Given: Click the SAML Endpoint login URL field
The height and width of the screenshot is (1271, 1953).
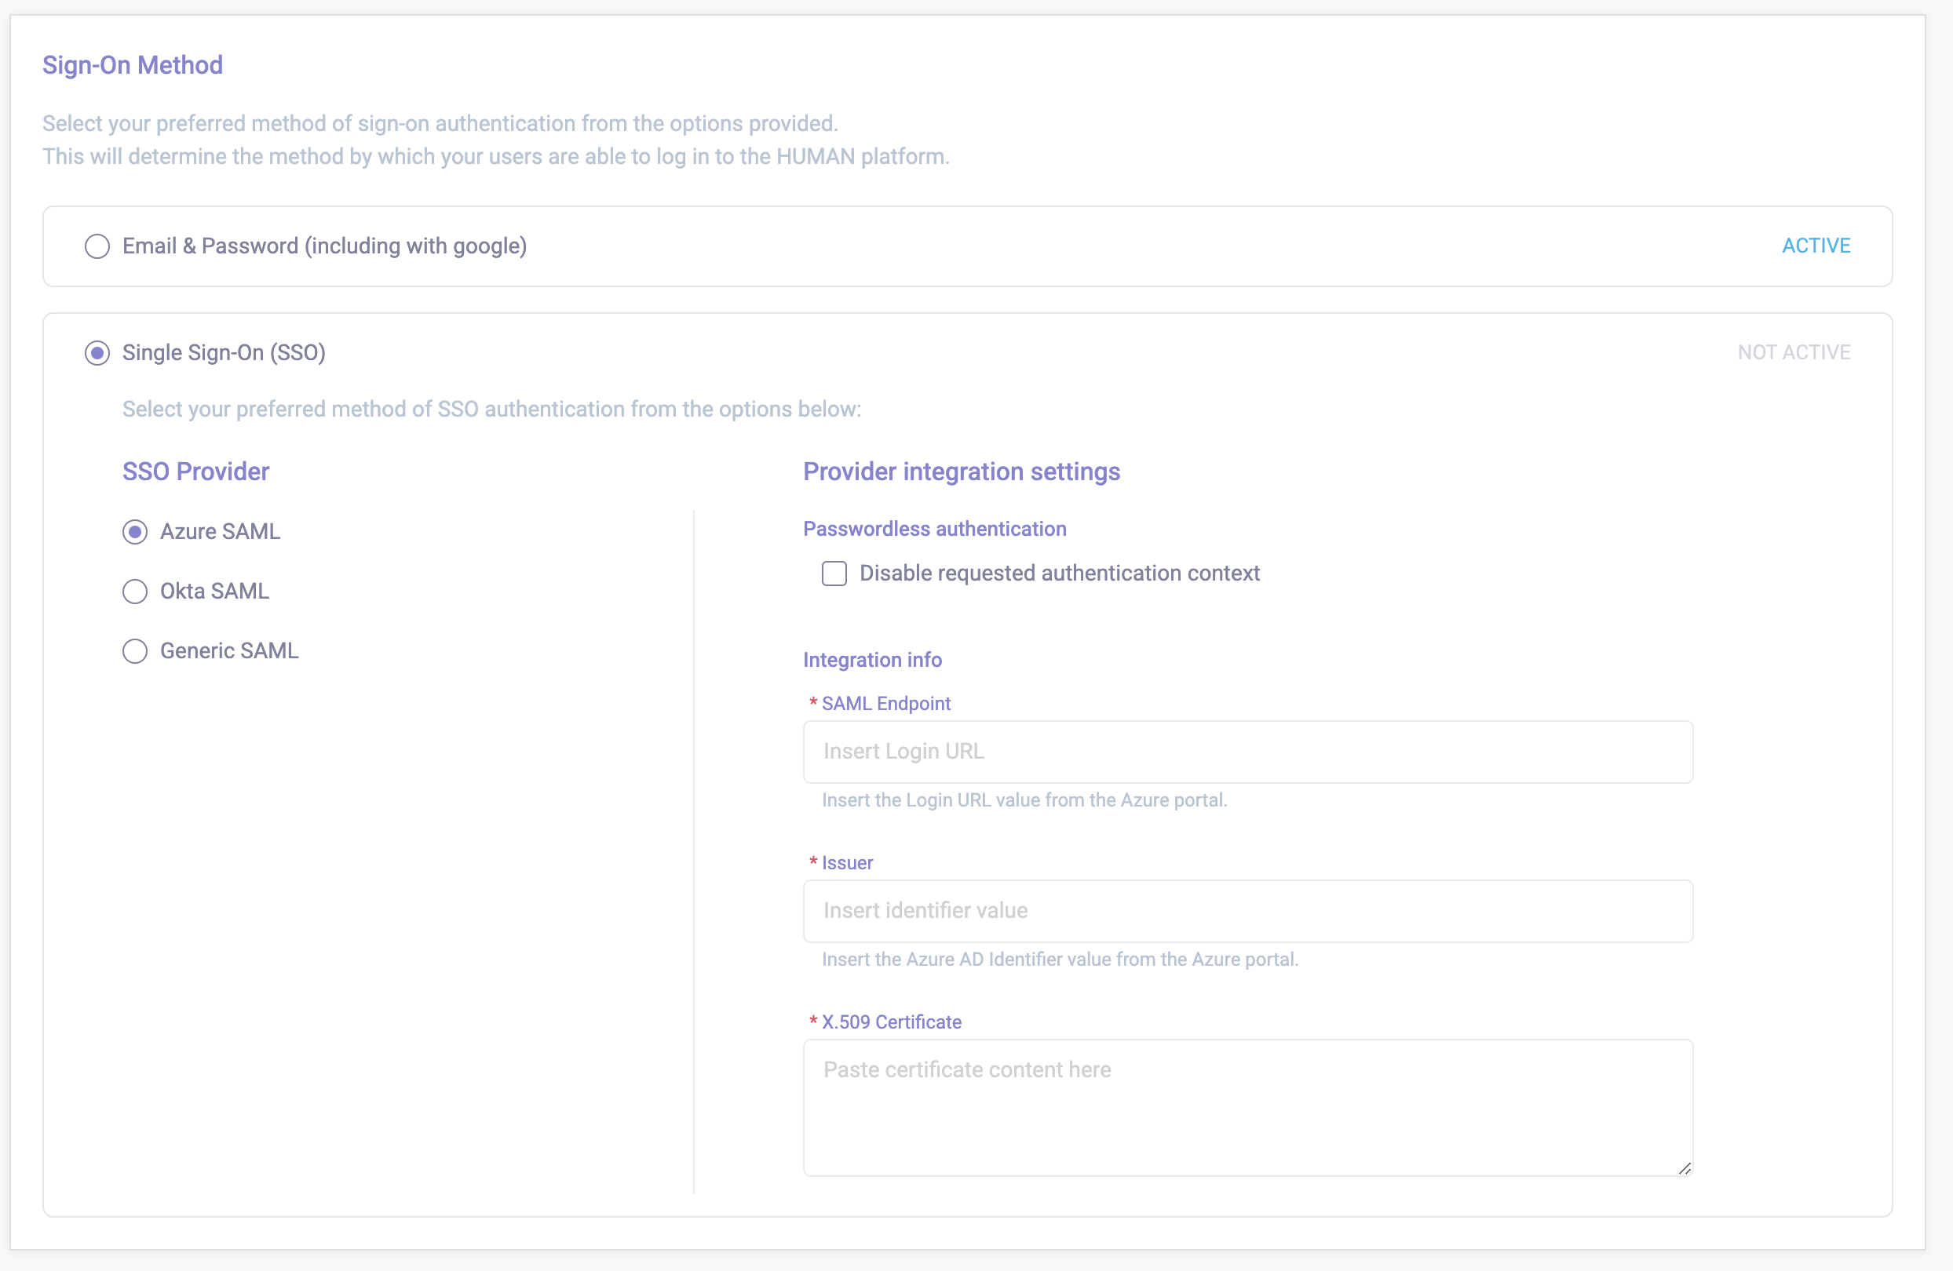Looking at the screenshot, I should 1247,752.
